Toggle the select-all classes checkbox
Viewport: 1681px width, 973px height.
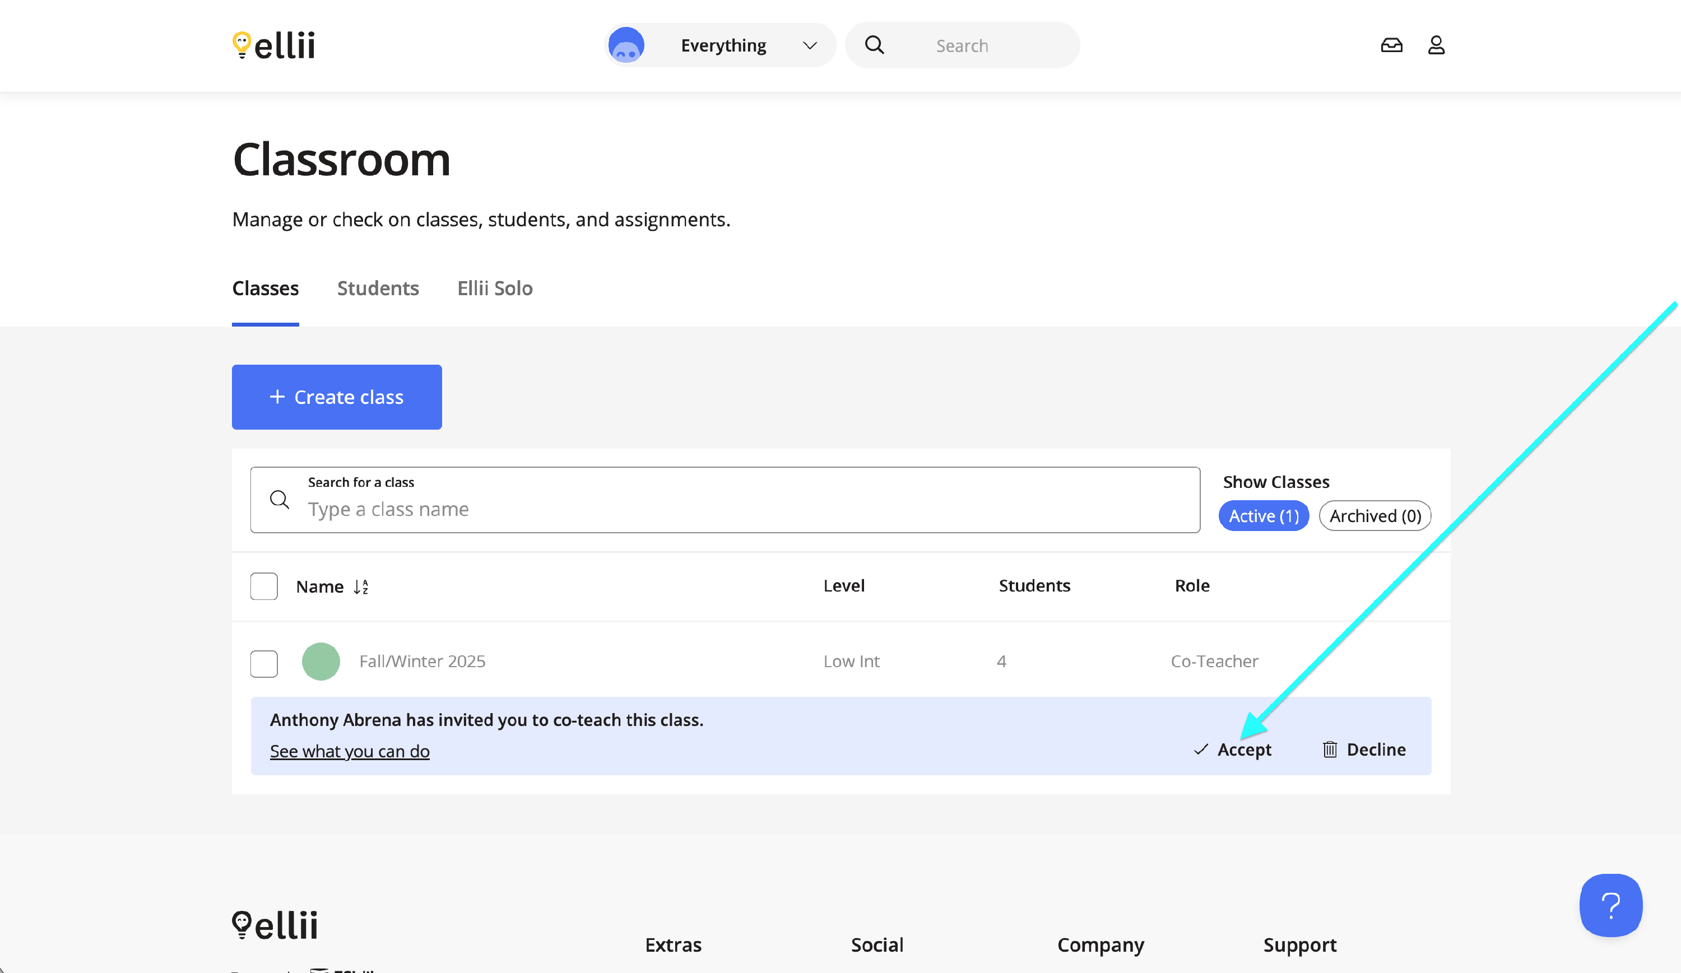264,587
